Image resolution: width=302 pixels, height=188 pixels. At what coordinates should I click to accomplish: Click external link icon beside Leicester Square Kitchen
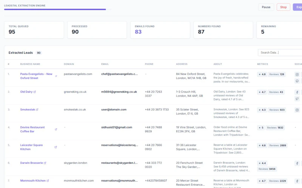tap(55, 147)
